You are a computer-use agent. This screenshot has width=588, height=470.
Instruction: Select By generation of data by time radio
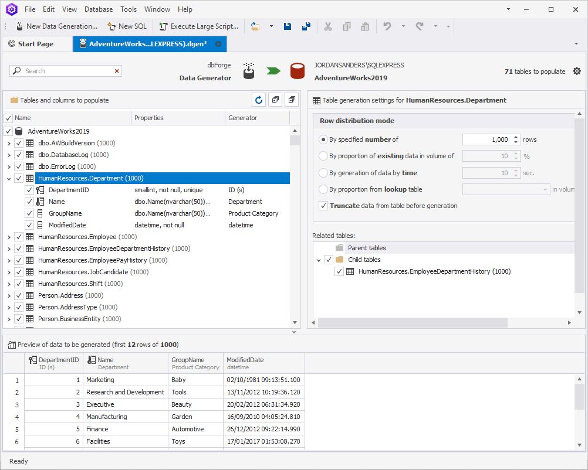[x=323, y=173]
